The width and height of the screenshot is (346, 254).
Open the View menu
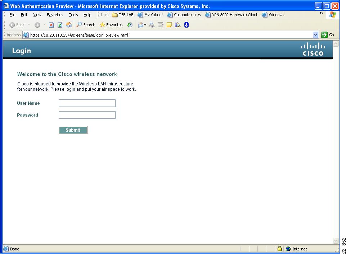click(x=37, y=15)
